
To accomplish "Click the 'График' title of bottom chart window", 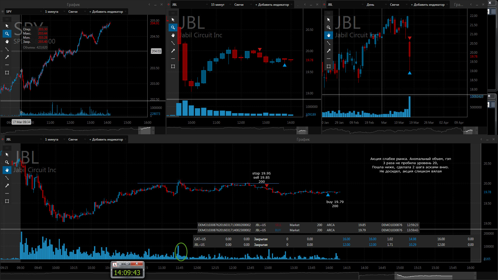I will coord(303,139).
